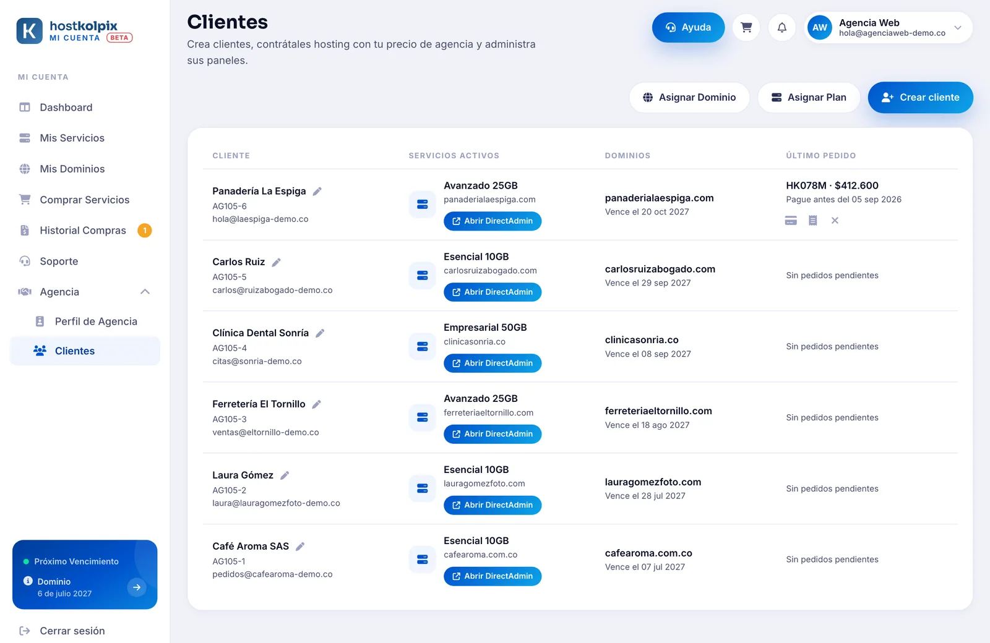Select Clientes in sidebar
Screen dimensions: 990x643
click(x=85, y=351)
